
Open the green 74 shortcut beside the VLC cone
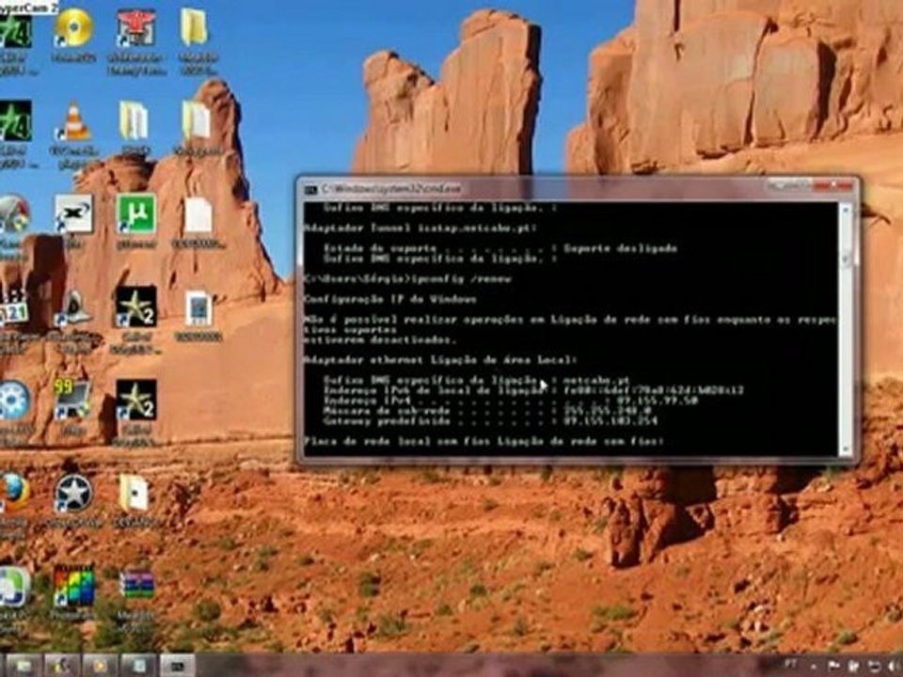(x=15, y=121)
